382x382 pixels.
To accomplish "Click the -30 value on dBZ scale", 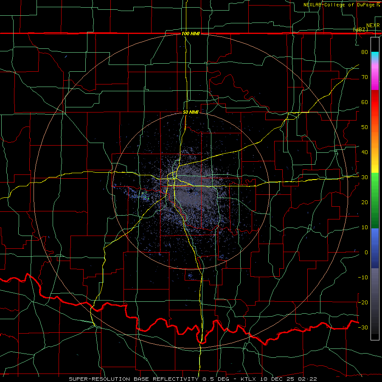I will 363,327.
